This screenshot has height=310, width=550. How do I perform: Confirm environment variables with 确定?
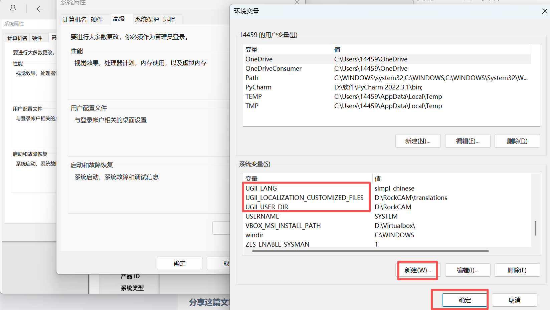465,300
